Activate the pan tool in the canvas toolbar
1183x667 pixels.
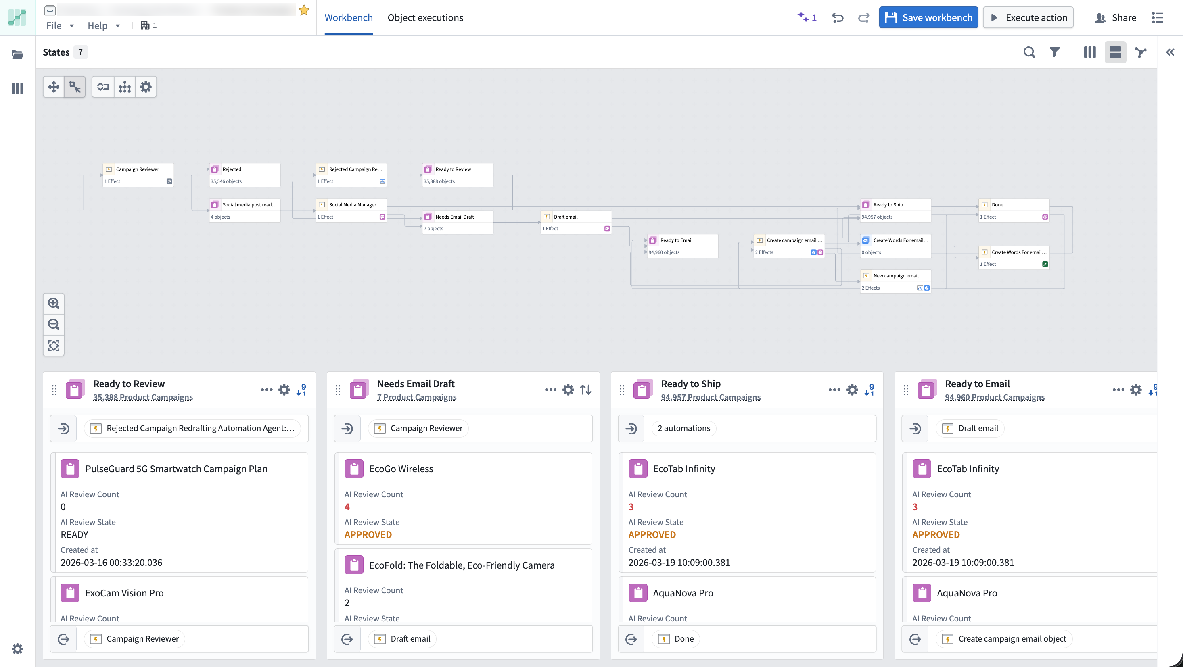pos(53,86)
